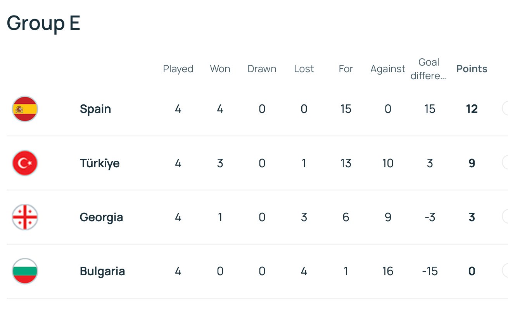Click the Bulgaria flag icon

pyautogui.click(x=25, y=271)
